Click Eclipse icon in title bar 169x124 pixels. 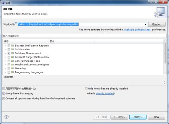tap(3, 3)
